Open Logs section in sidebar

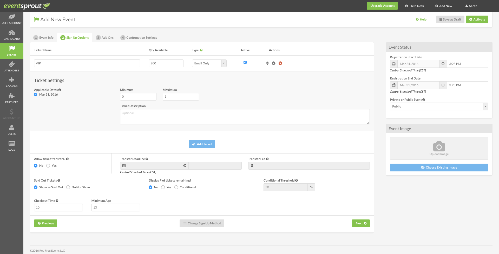12,146
